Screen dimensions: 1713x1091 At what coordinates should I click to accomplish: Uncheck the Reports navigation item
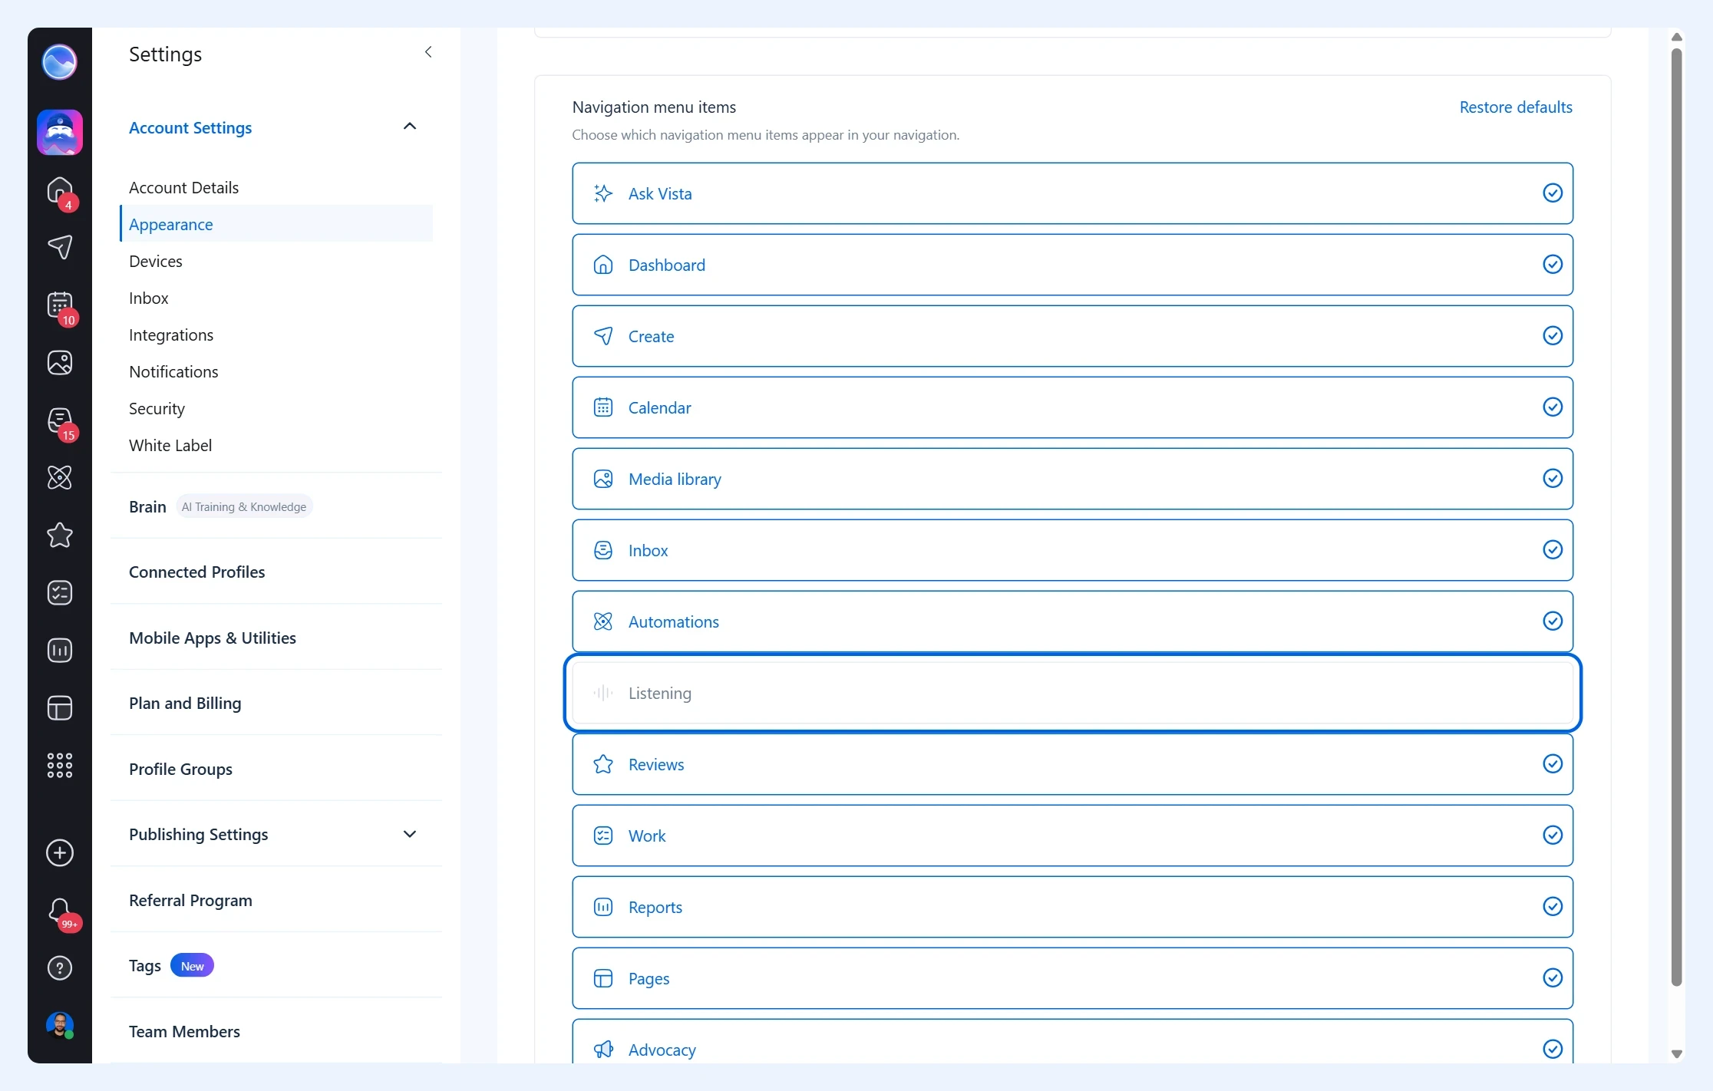[1553, 906]
